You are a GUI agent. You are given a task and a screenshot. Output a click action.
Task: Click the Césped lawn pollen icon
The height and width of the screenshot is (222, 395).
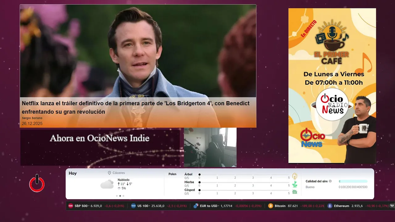click(x=295, y=192)
